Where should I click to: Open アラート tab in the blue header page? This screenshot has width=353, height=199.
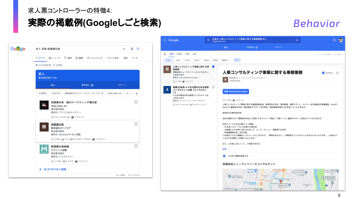279,48
